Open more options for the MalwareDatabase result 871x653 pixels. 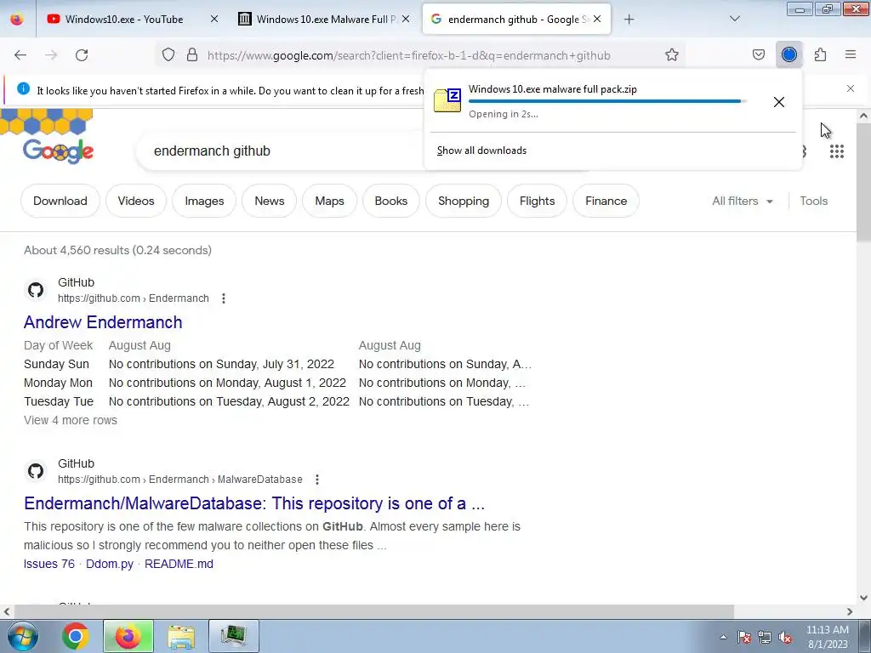tap(316, 480)
